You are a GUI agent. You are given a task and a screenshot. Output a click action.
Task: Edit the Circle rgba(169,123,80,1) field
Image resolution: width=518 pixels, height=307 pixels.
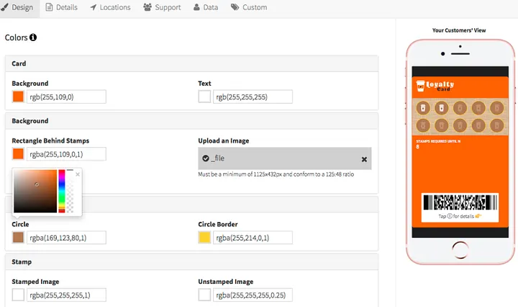click(x=66, y=238)
